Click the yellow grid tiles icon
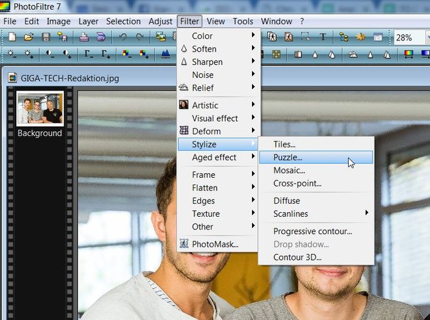 pyautogui.click(x=276, y=54)
